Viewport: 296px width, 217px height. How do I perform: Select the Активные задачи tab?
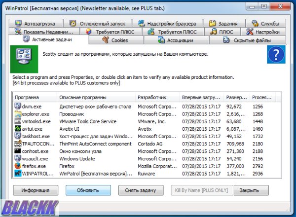[x=48, y=39]
